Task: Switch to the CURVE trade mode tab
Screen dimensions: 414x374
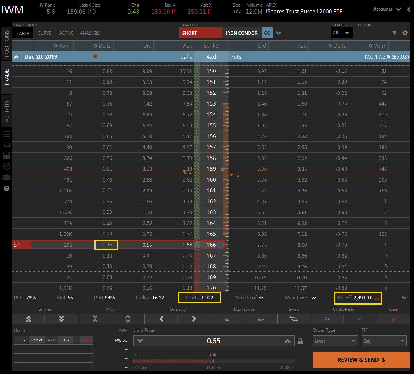Action: coord(45,33)
